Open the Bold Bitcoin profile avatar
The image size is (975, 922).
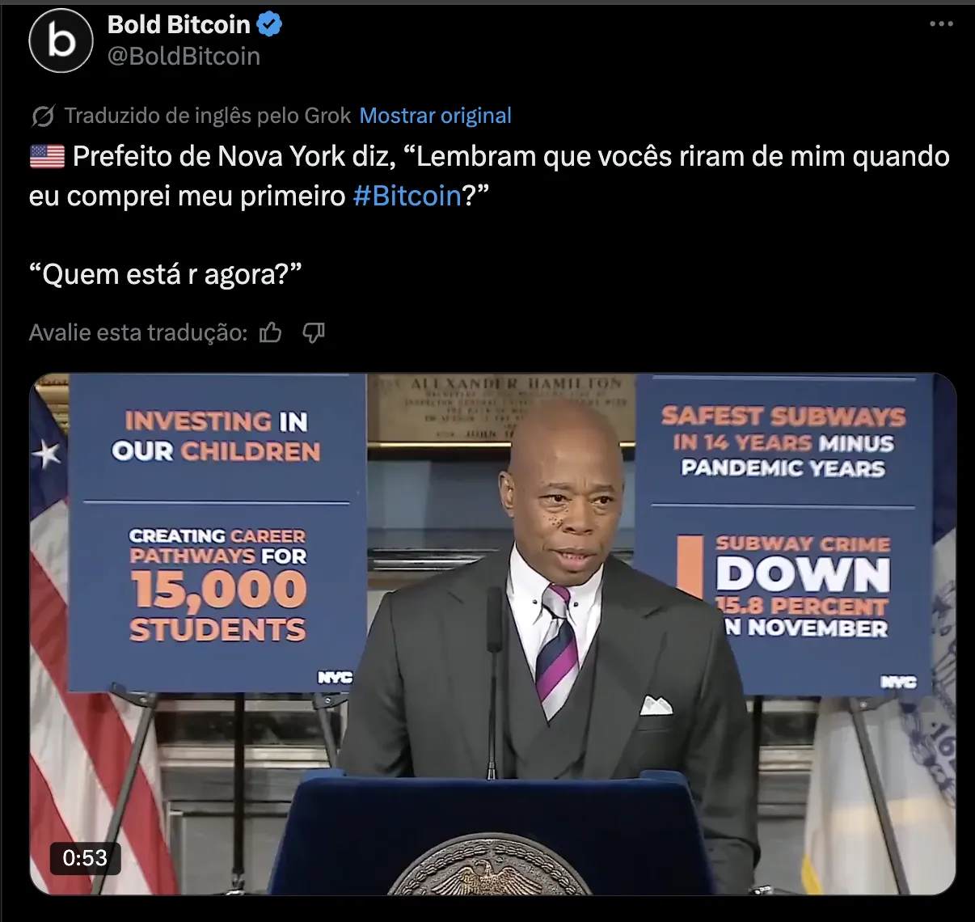coord(62,40)
